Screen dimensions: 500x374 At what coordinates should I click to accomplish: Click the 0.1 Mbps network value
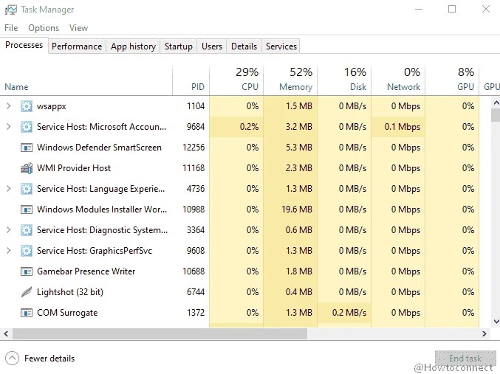point(403,127)
